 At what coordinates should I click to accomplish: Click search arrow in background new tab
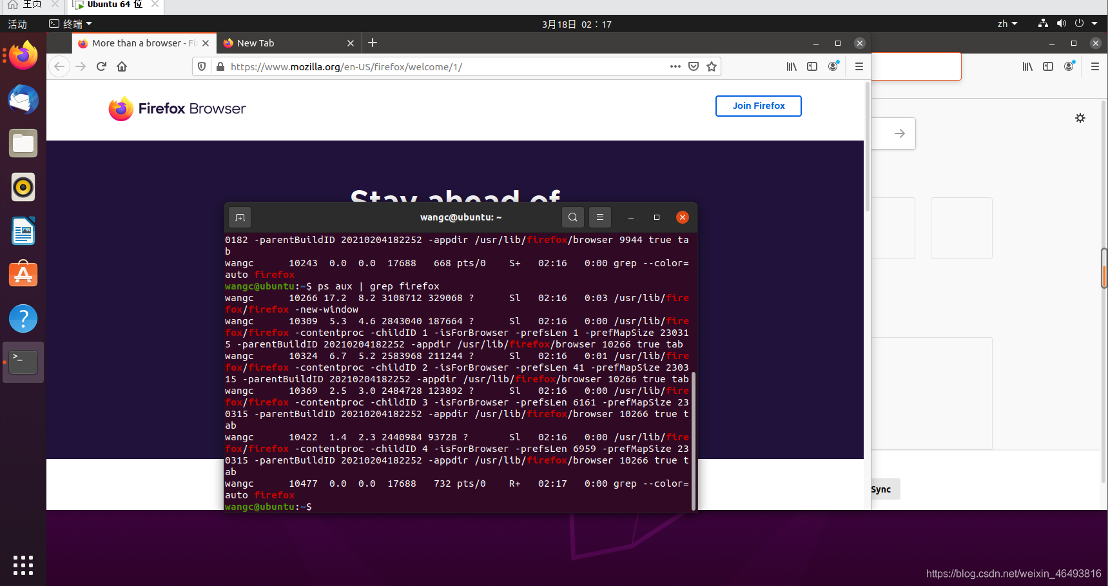pyautogui.click(x=900, y=133)
